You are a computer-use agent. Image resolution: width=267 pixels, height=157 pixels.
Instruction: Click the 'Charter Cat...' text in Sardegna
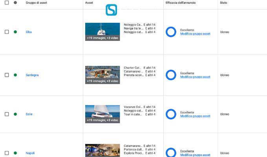point(132,68)
